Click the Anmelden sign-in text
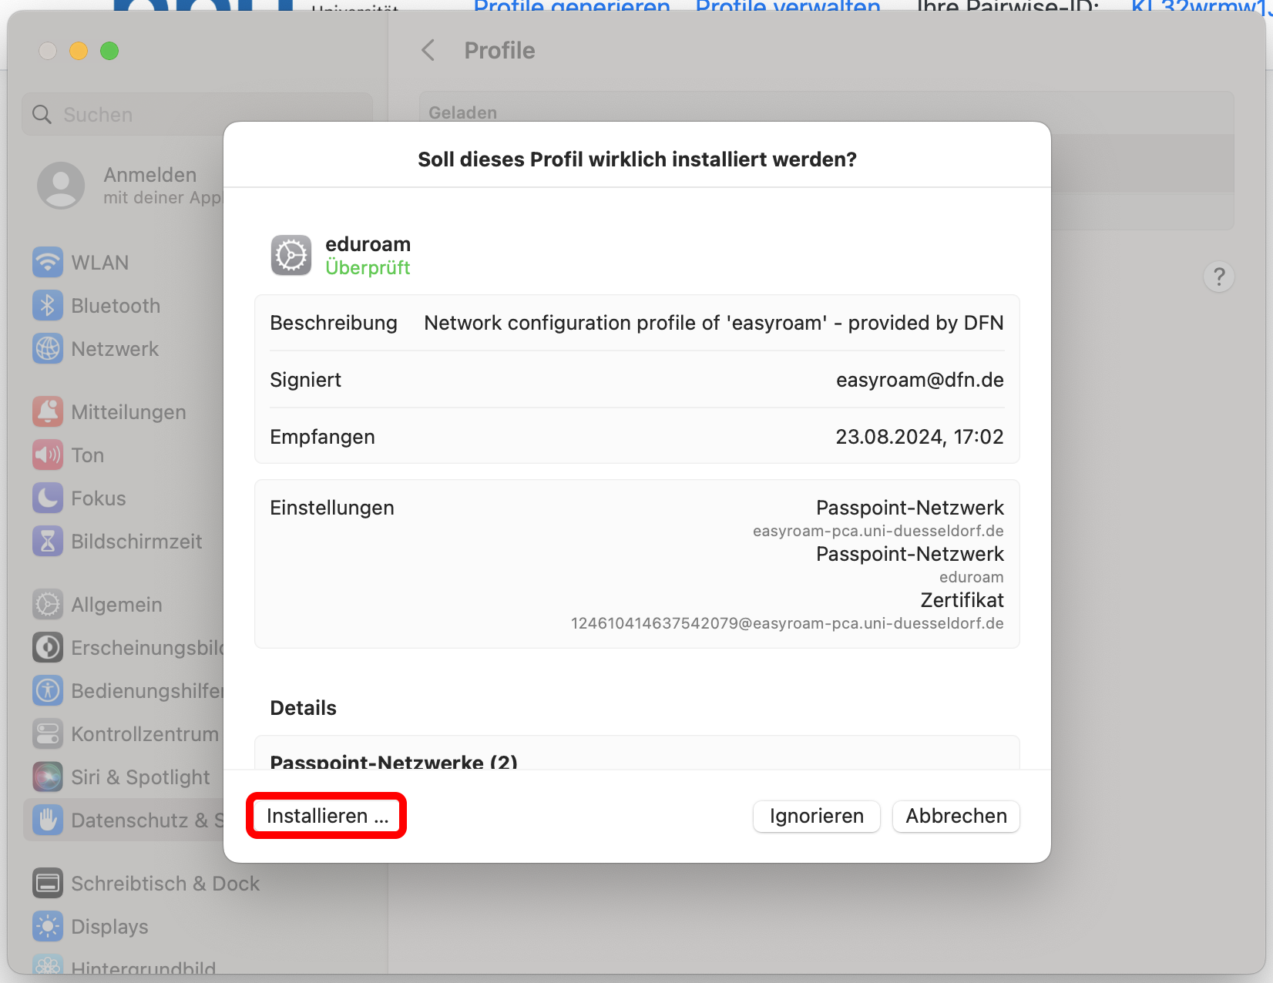This screenshot has height=983, width=1273. click(x=150, y=175)
